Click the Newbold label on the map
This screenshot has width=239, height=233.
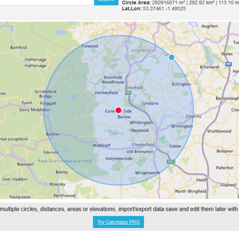140,131
